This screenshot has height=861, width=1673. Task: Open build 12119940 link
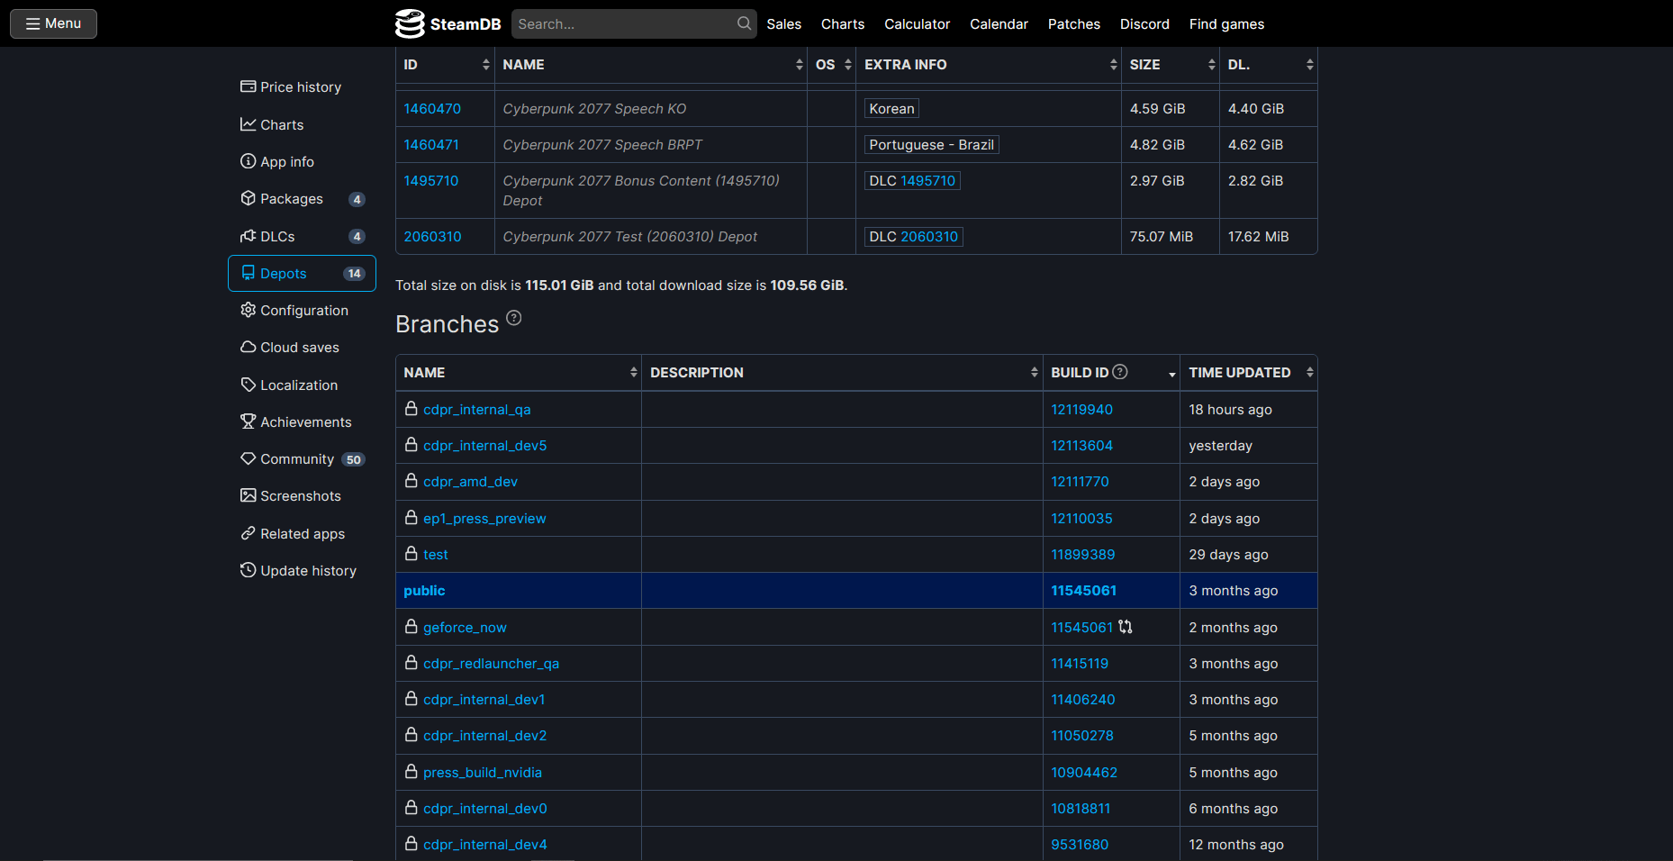pyautogui.click(x=1082, y=410)
